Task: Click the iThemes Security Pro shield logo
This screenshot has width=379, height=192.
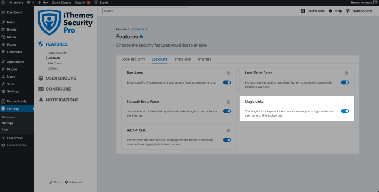Action: pos(49,23)
